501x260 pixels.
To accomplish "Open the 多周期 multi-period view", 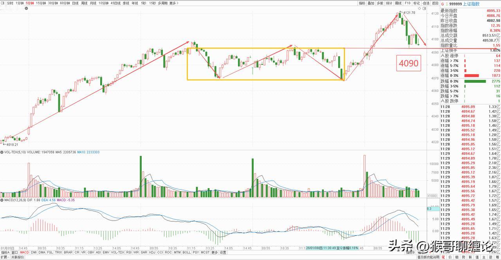I will click(x=162, y=3).
